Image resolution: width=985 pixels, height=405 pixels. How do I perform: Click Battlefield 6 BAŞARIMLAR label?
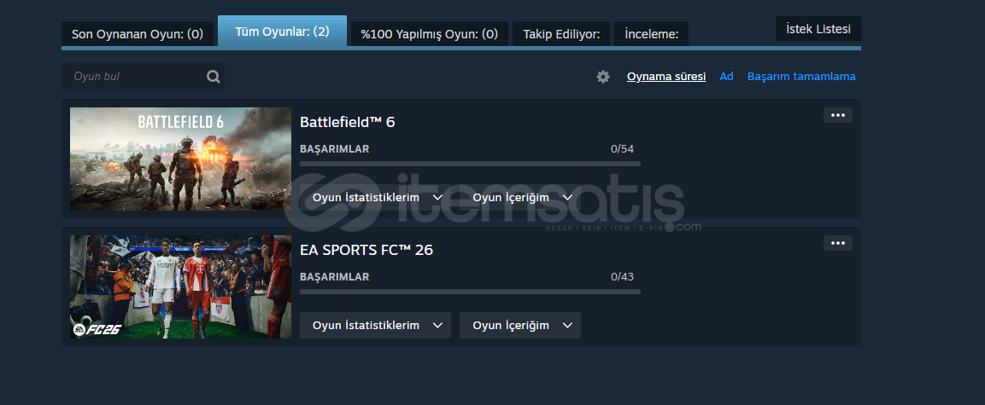coord(334,149)
